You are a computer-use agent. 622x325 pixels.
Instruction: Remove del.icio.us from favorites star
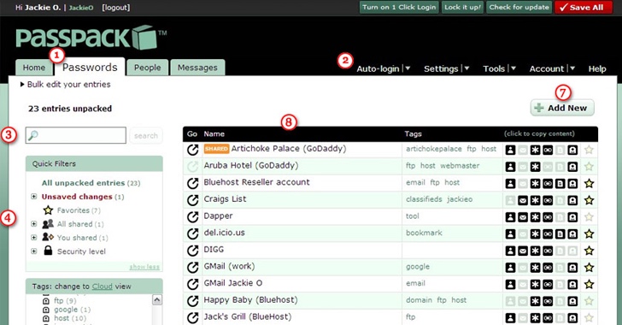pos(589,234)
